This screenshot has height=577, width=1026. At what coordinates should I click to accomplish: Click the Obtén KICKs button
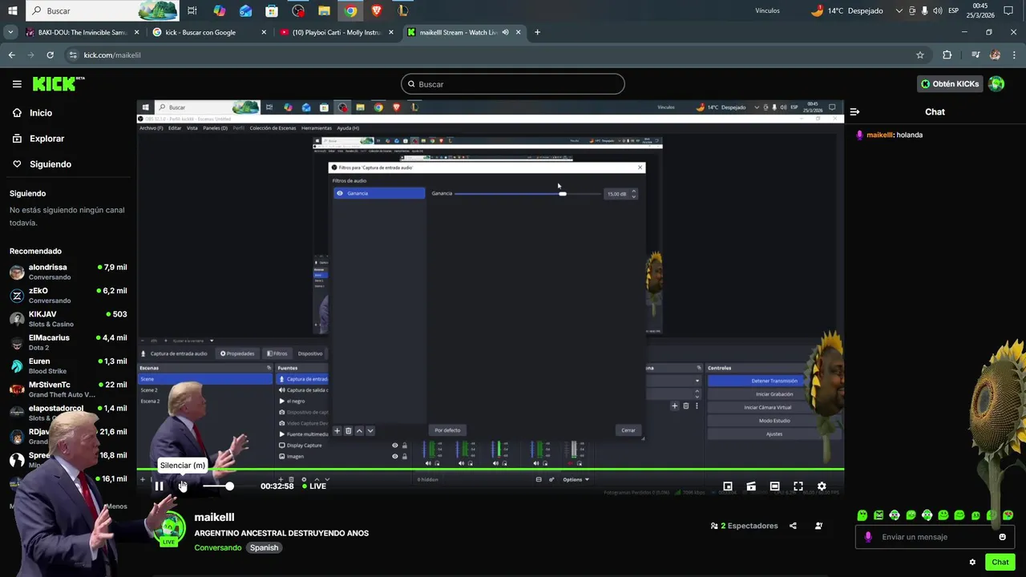pos(950,83)
